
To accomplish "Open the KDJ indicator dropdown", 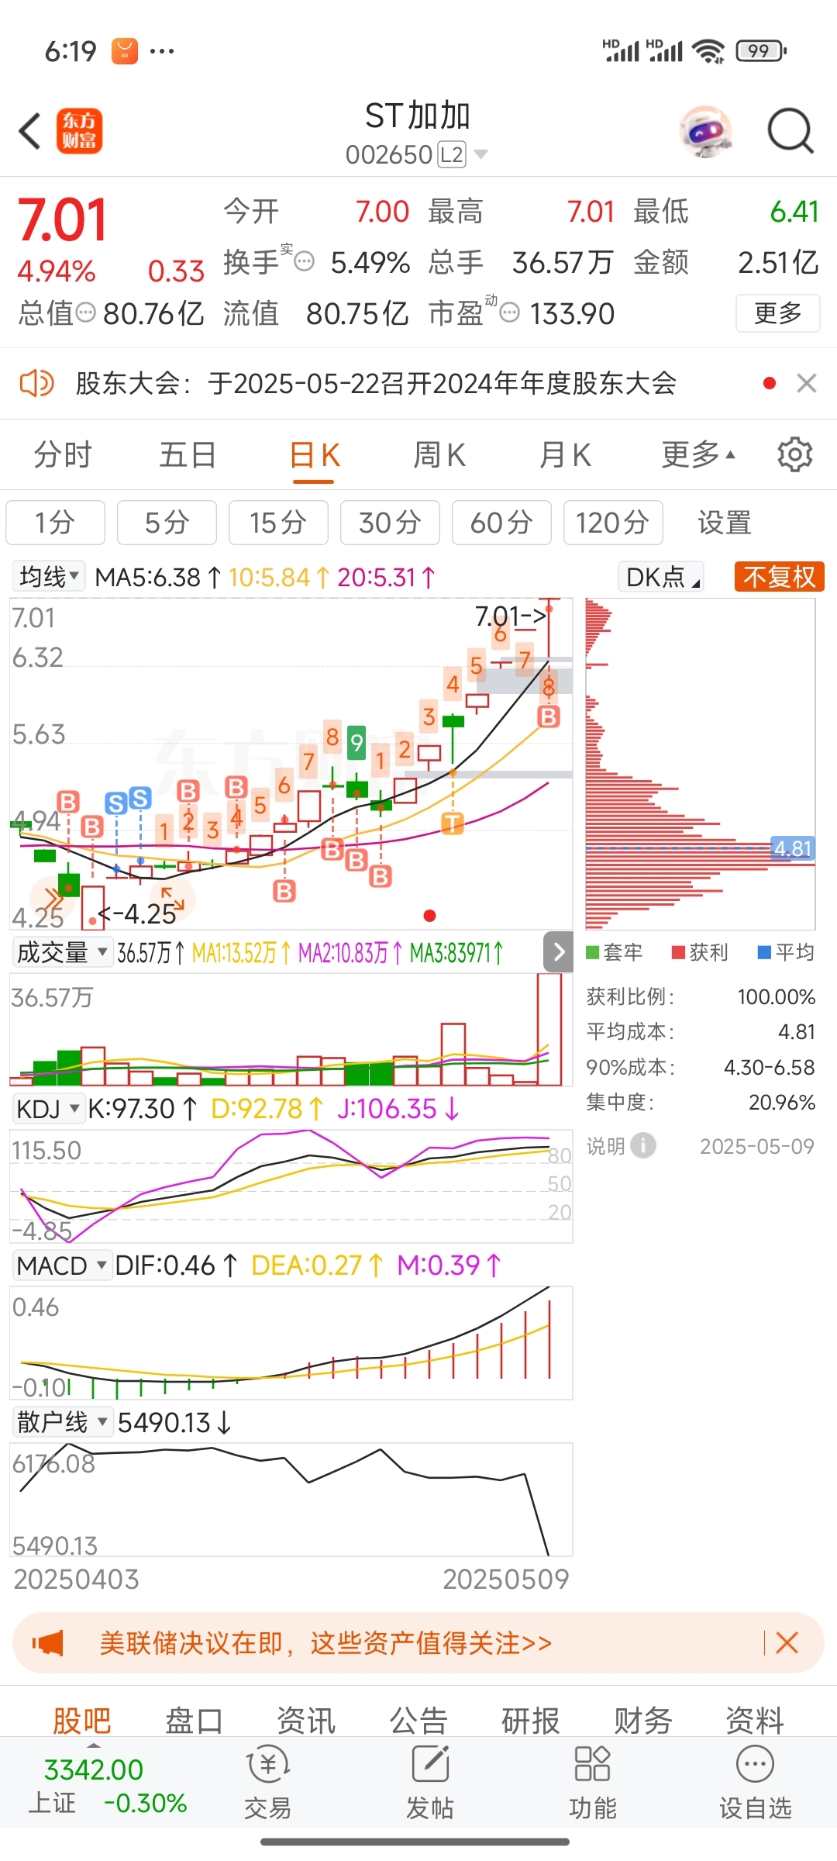I will [47, 1109].
